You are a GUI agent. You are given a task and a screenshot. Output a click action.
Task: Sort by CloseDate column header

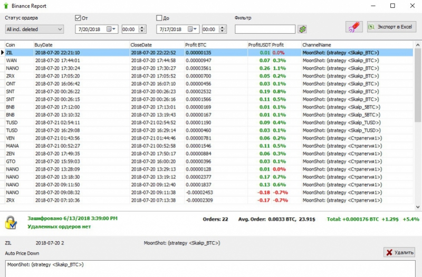click(x=157, y=45)
